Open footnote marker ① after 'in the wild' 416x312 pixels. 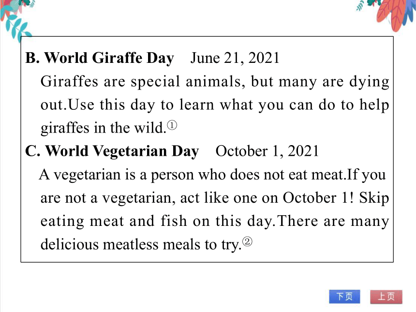(172, 125)
